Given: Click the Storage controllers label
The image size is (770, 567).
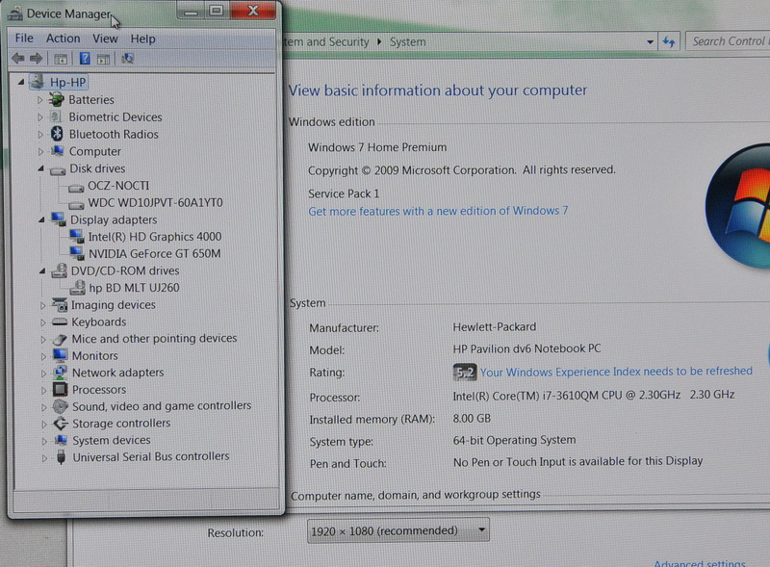Looking at the screenshot, I should pyautogui.click(x=121, y=423).
